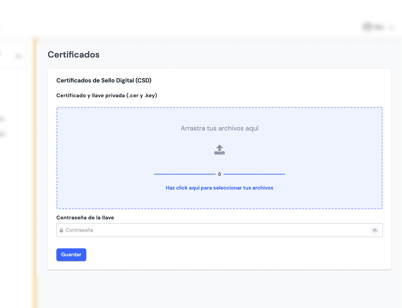Click the blue line left of 'ó'

(184, 174)
